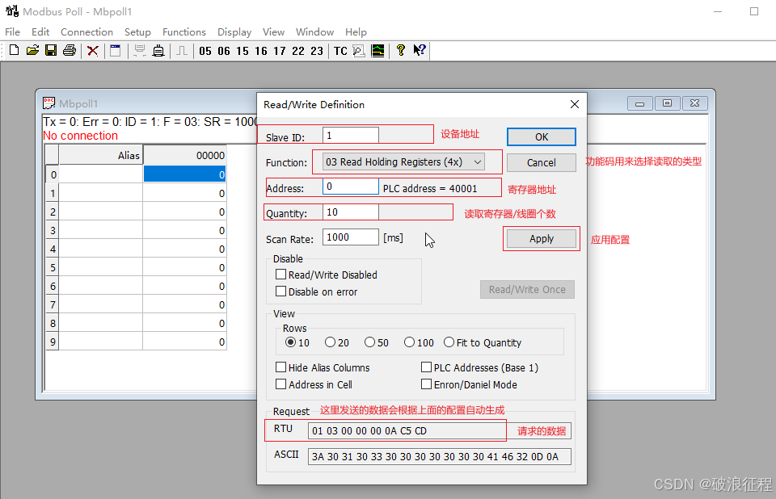Click the OK button
This screenshot has width=776, height=499.
[542, 137]
